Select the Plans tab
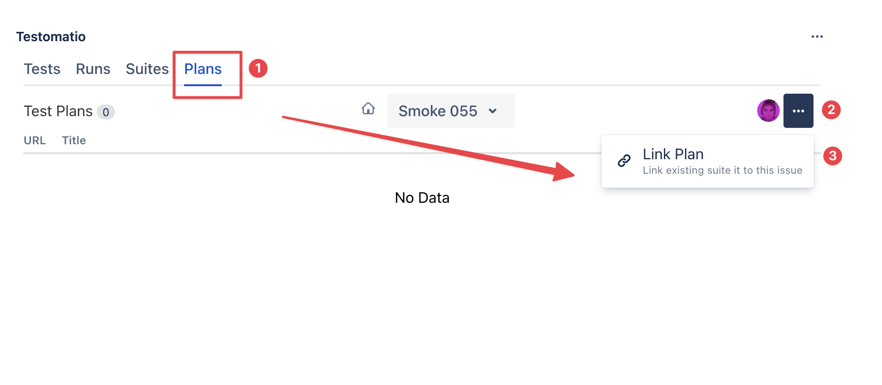882x385 pixels. point(203,69)
